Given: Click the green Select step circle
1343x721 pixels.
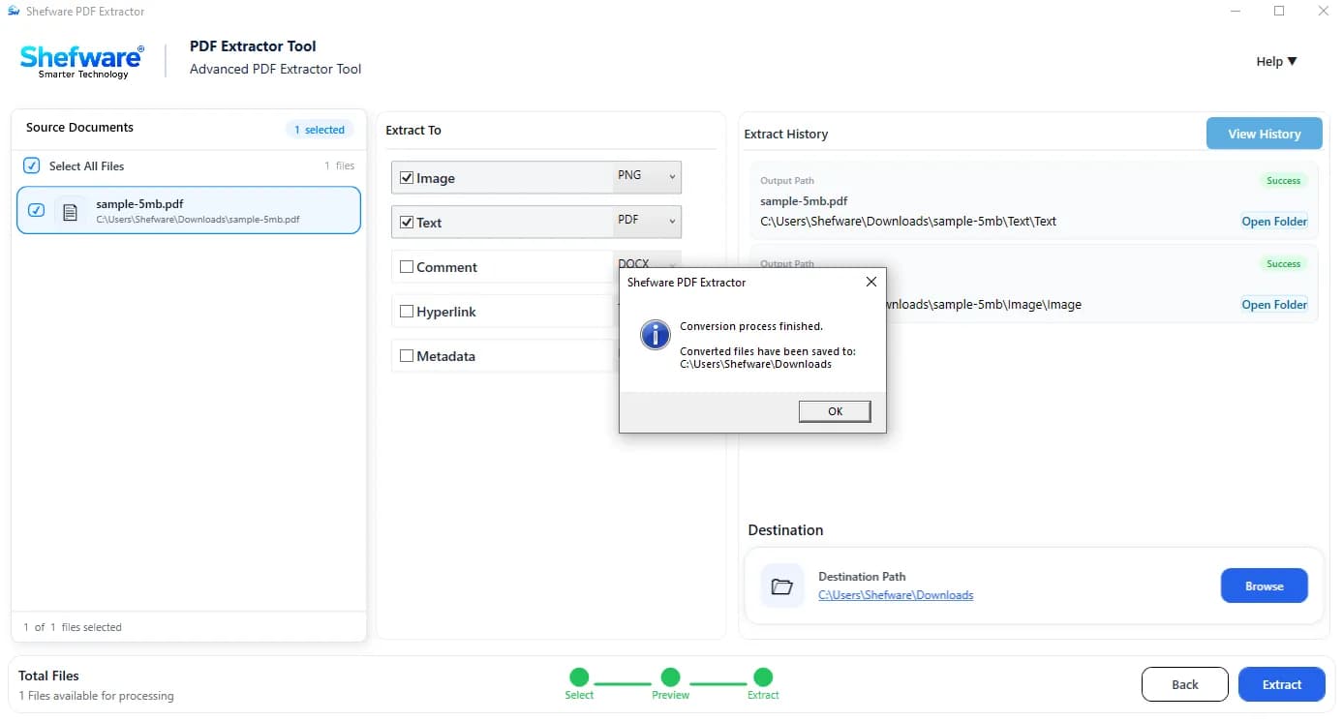Looking at the screenshot, I should 579,677.
